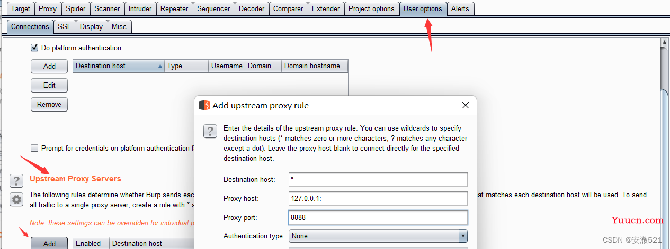Open the Target tab
Screen dimensions: 670x249
pos(21,8)
